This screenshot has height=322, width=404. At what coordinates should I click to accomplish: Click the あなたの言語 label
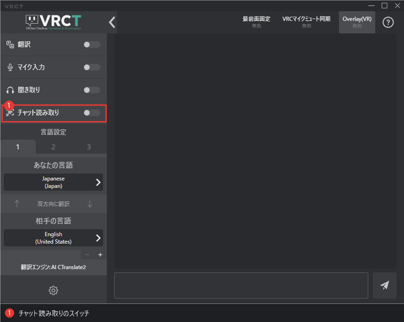[x=53, y=165]
